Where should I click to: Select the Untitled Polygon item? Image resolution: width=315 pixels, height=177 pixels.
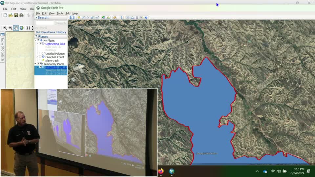[x=55, y=53]
